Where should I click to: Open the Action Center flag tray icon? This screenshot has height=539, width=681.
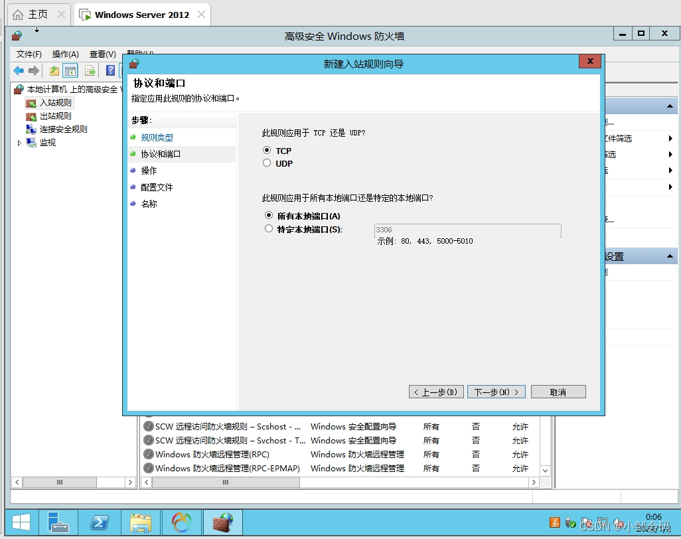586,522
